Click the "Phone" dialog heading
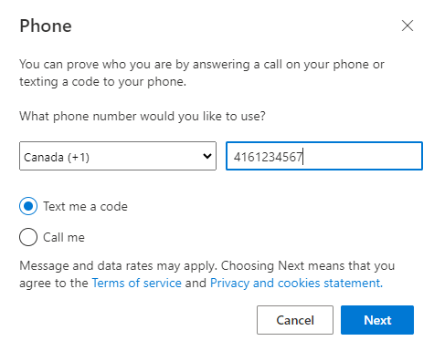This screenshot has width=434, height=351. point(46,26)
